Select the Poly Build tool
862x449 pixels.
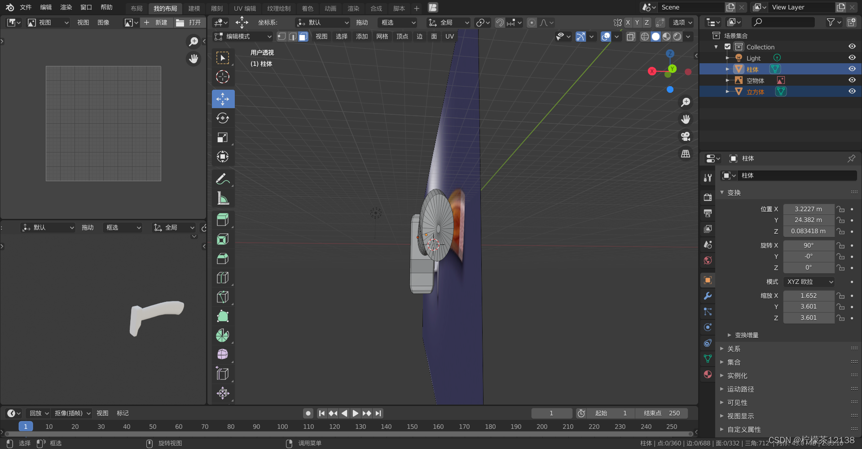pyautogui.click(x=223, y=316)
